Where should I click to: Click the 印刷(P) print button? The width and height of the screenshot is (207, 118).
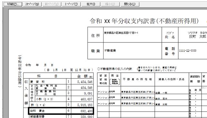tap(13, 4)
